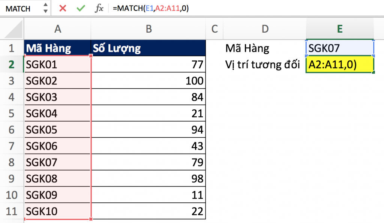The image size is (384, 223).
Task: Select cell A8 containing SGK07
Action: point(57,163)
